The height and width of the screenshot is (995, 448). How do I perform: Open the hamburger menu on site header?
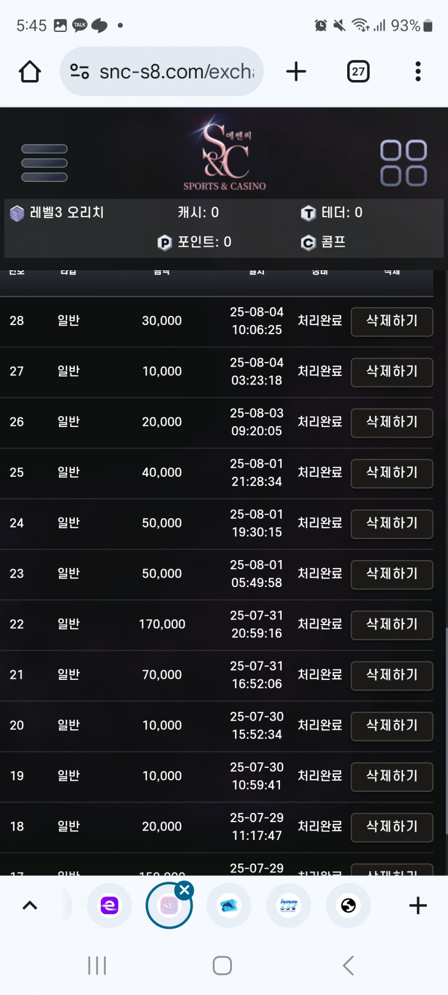44,163
